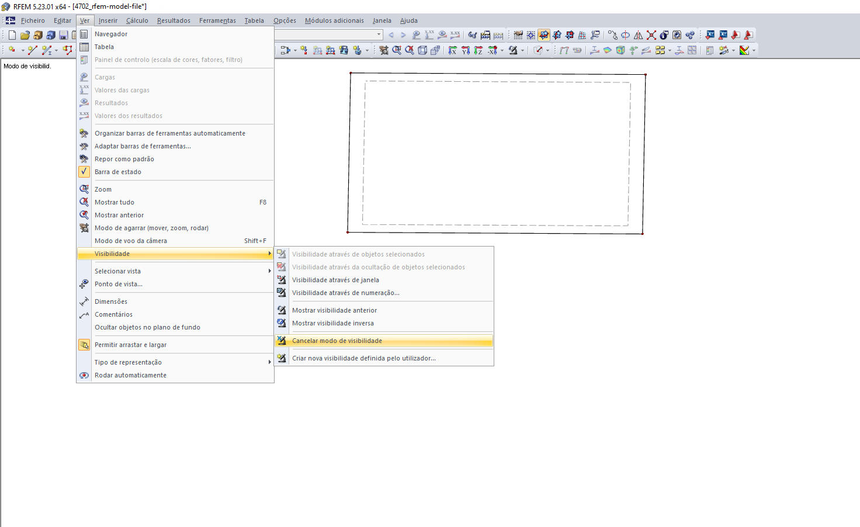Click the binoculars find icon
The height and width of the screenshot is (527, 860).
(x=472, y=35)
